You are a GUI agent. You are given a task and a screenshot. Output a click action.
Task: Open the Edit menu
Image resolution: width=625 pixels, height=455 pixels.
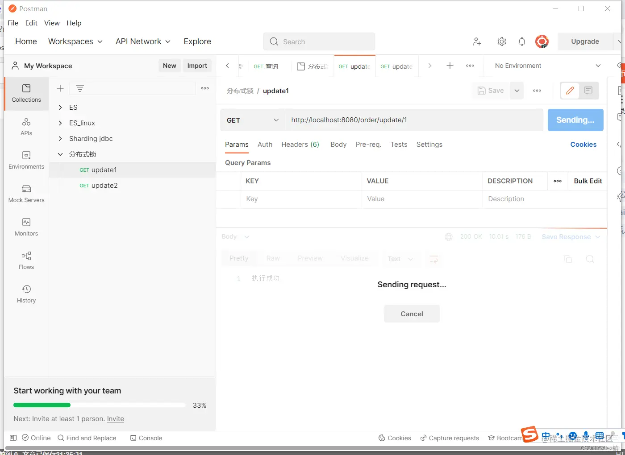(31, 23)
